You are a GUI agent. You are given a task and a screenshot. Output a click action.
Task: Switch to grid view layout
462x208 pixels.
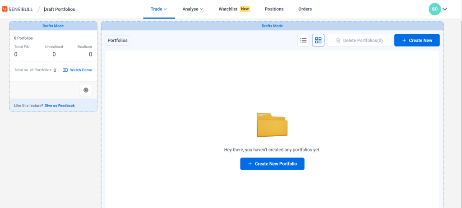[x=318, y=40]
